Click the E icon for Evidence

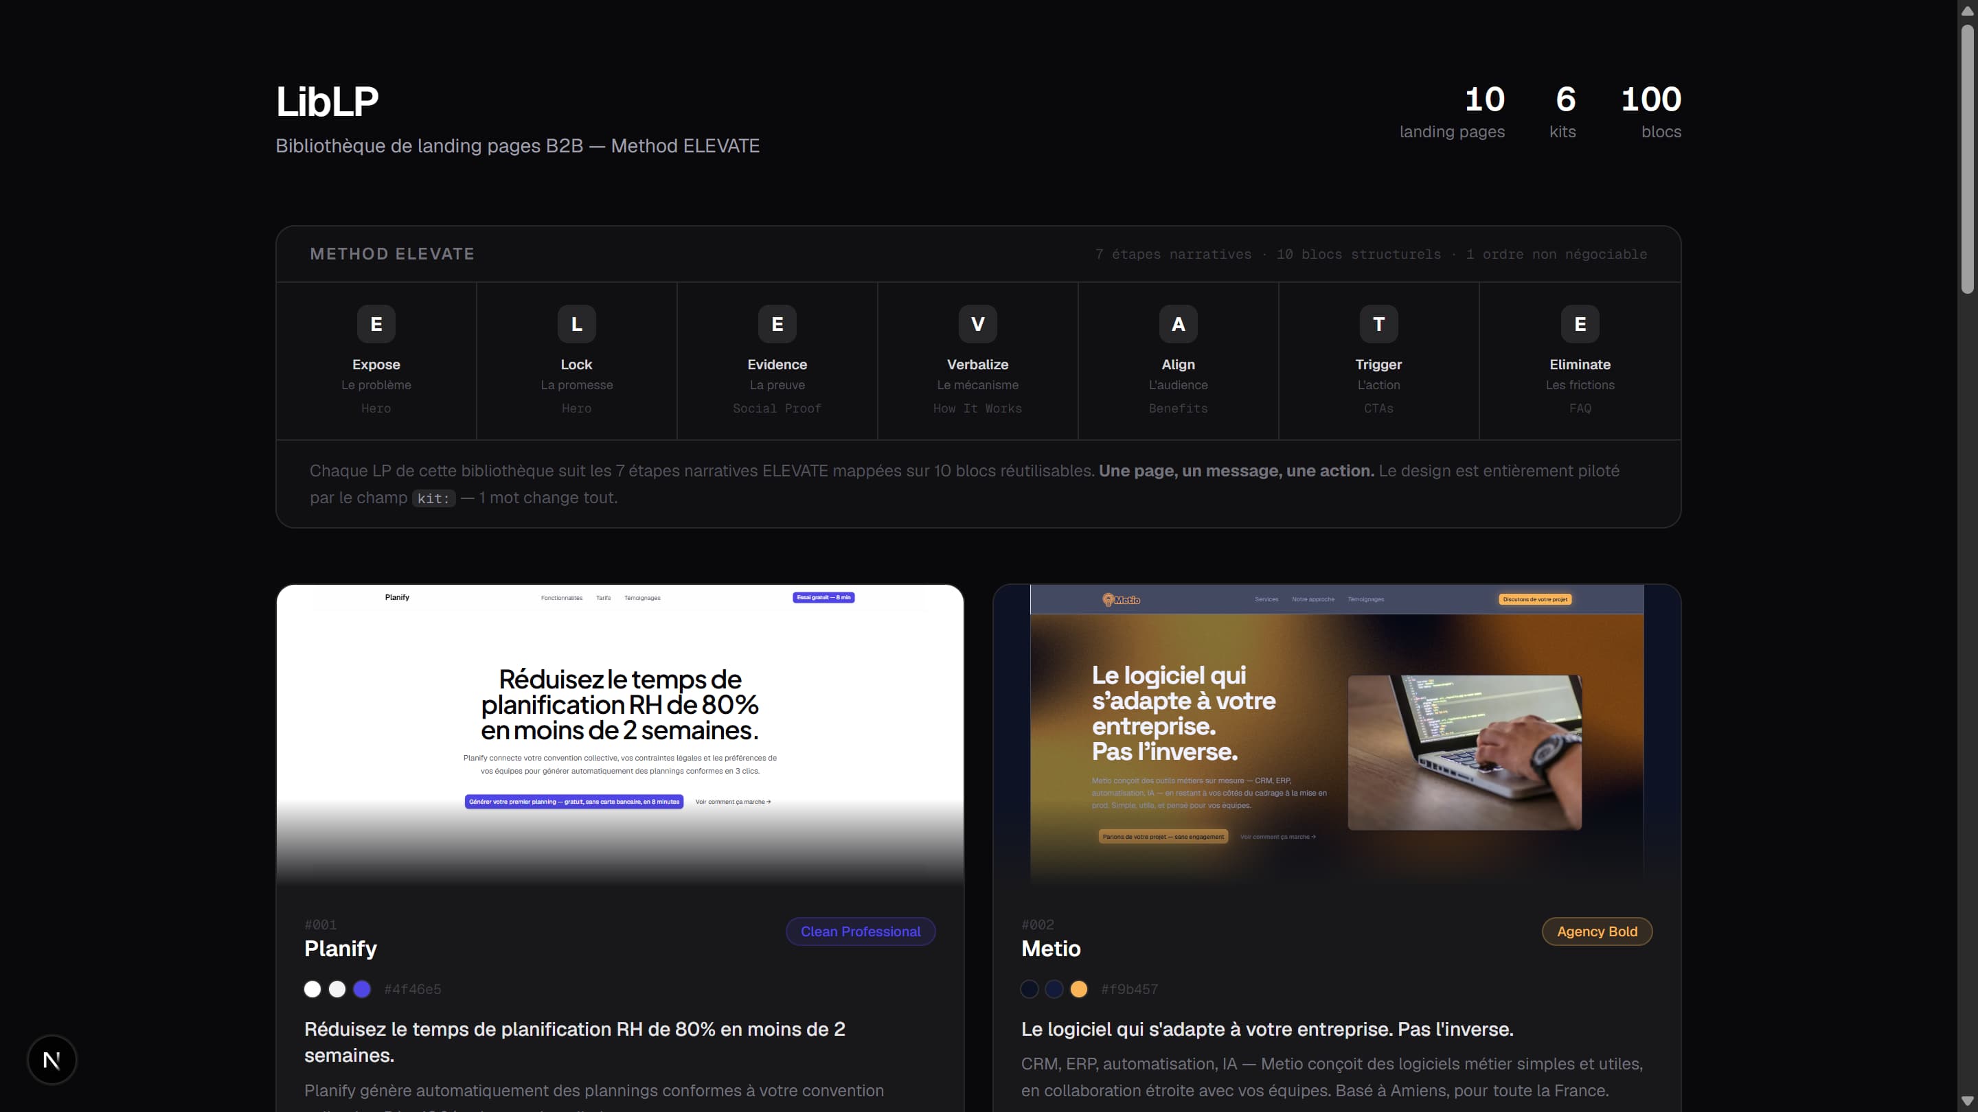777,324
